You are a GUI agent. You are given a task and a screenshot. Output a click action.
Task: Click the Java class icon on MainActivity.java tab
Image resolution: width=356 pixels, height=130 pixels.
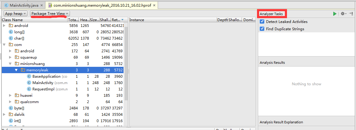tap(6, 5)
